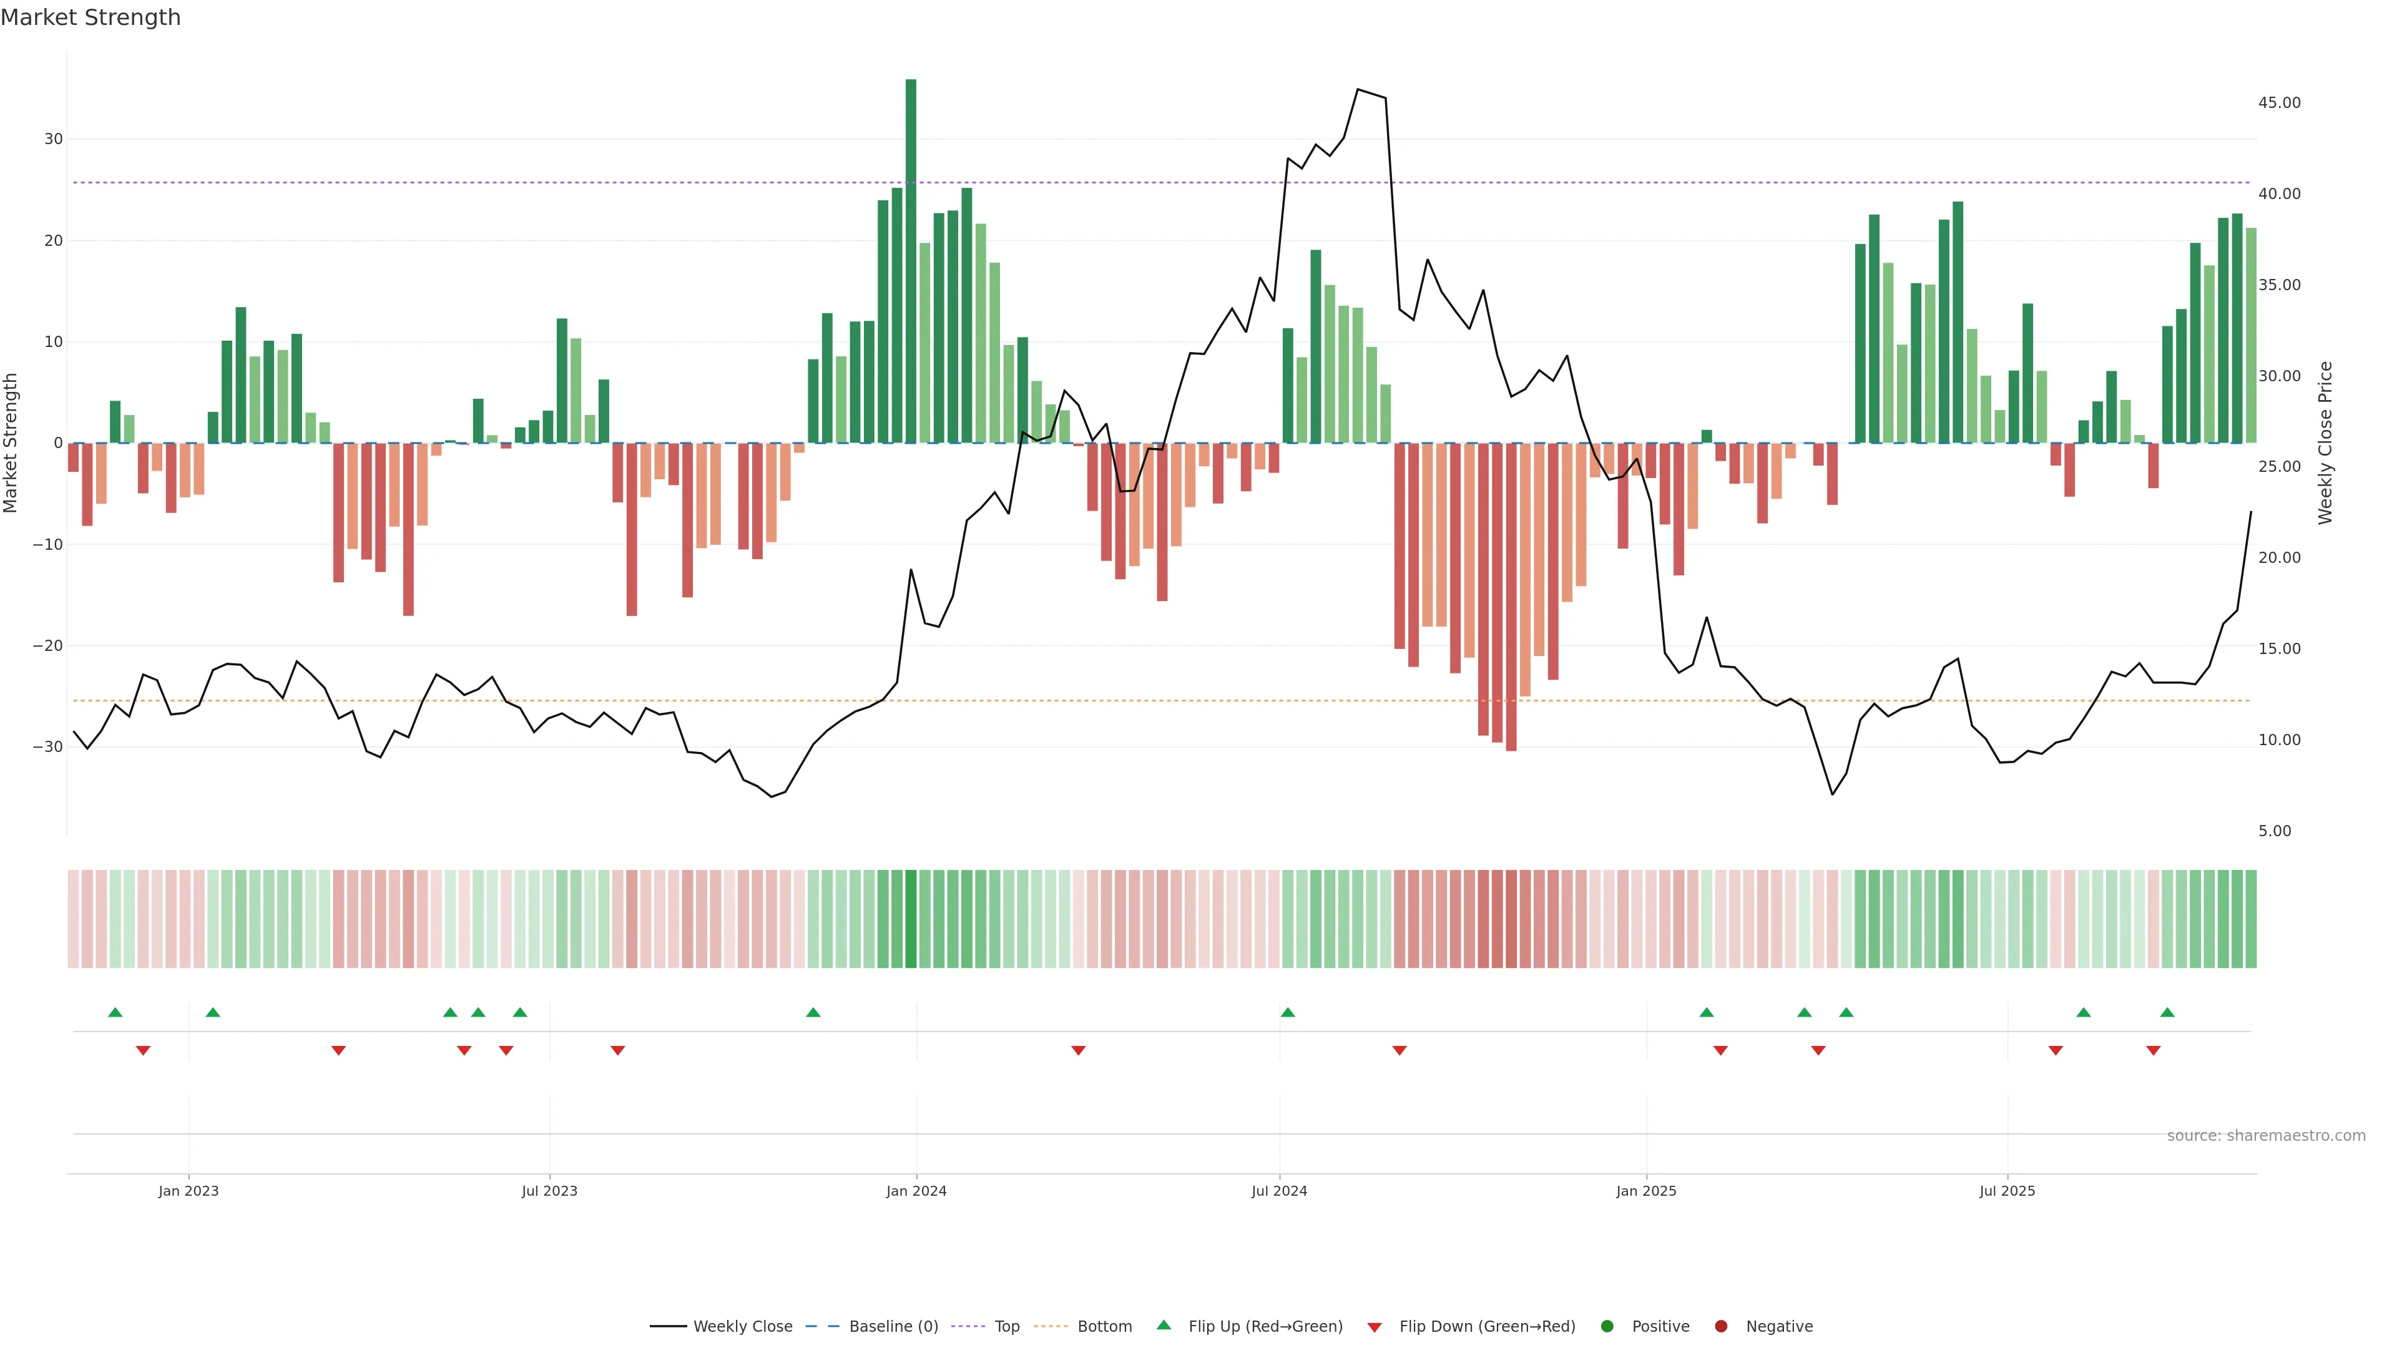
Task: Click the leftmost red Flip Down triangle marker
Action: pos(144,1050)
